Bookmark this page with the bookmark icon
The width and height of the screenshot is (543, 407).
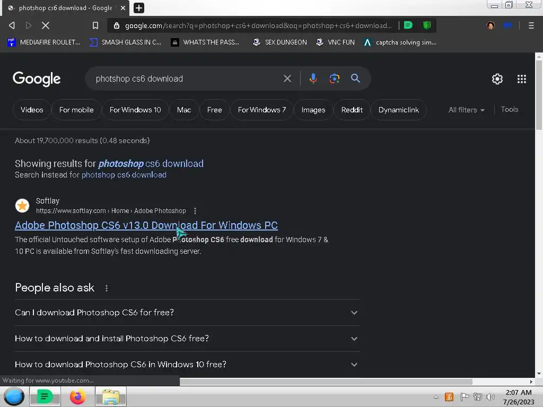tap(95, 25)
